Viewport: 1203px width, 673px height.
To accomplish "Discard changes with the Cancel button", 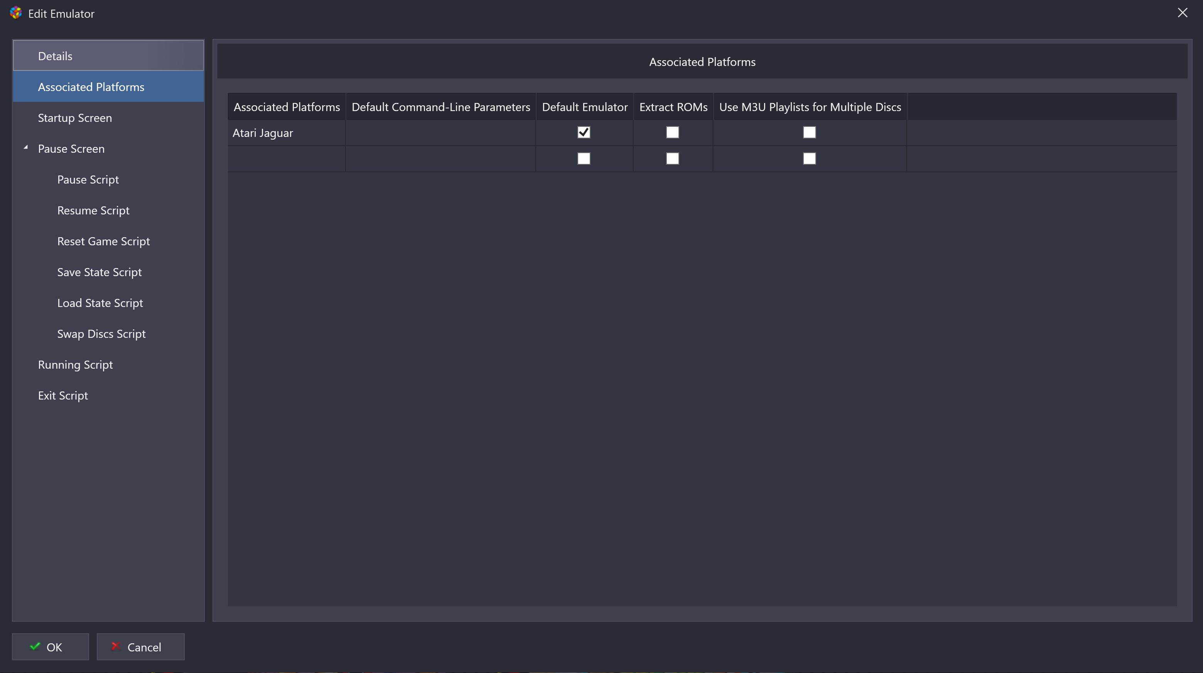I will 140,647.
